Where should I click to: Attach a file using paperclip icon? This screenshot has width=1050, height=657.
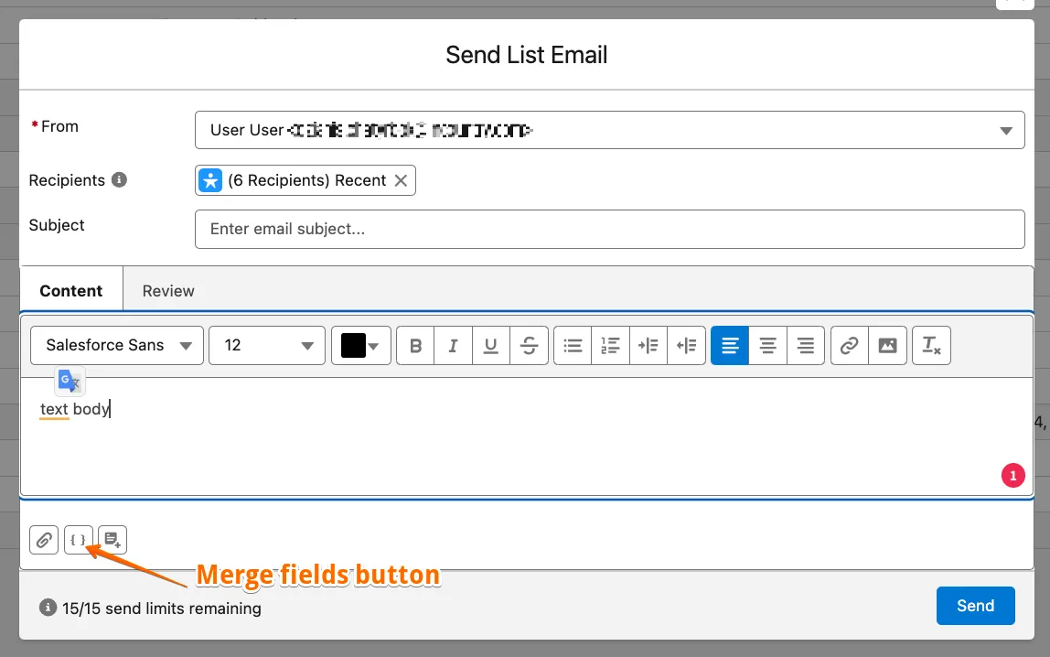pyautogui.click(x=44, y=540)
